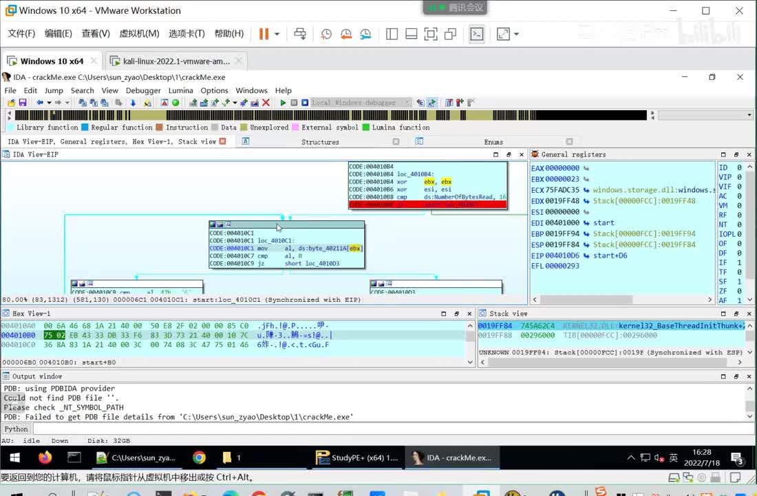This screenshot has height=496, width=757.
Task: Click the Python command input field
Action: [x=394, y=428]
